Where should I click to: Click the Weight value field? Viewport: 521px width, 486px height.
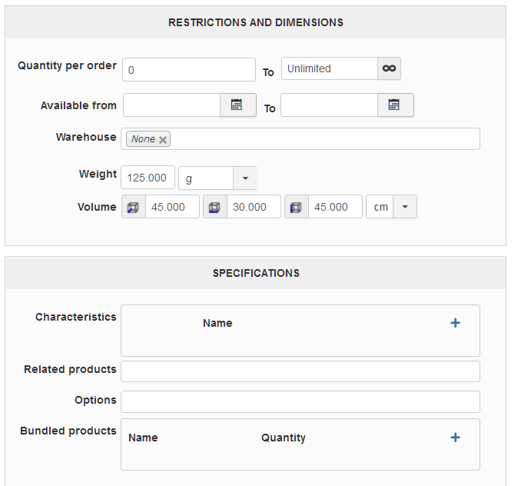tap(148, 178)
